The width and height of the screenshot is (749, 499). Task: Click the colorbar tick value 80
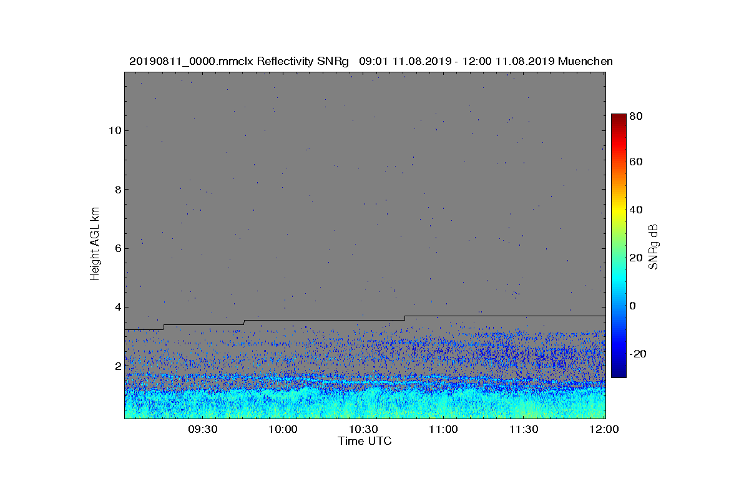tap(637, 115)
